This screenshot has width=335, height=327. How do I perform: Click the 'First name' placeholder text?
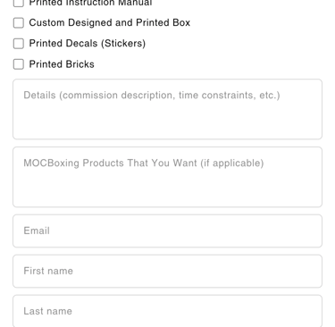point(48,271)
